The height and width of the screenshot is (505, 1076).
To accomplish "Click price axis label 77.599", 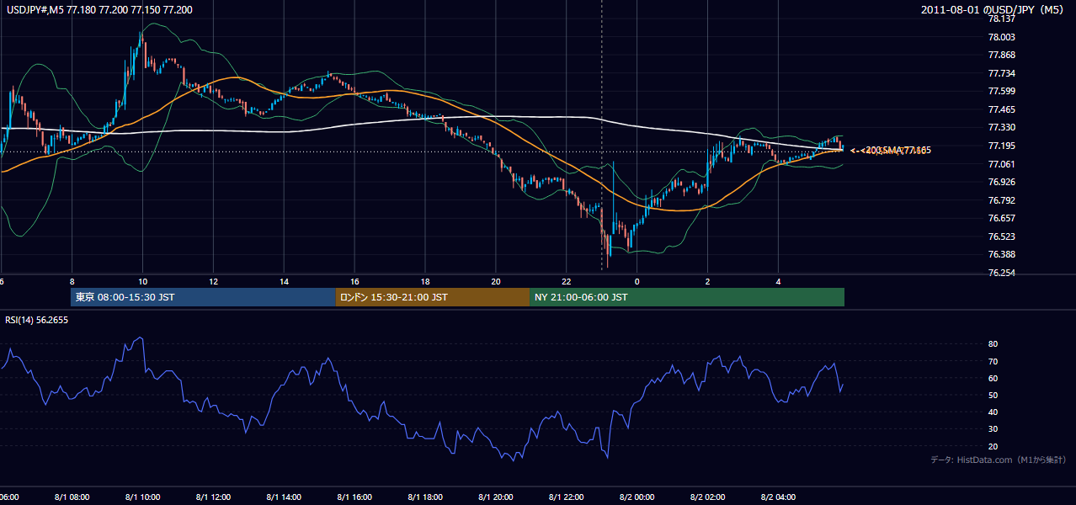I will pos(1002,91).
